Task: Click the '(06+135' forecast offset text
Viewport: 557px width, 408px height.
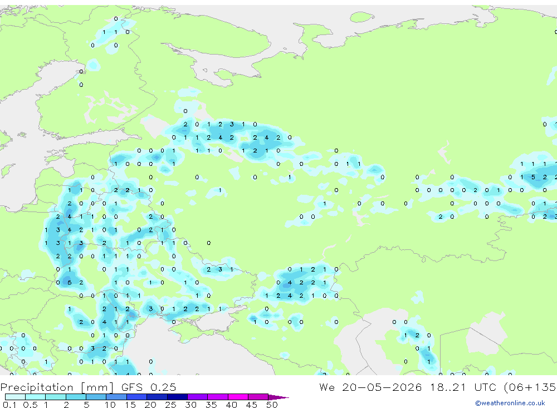Action: (530, 387)
